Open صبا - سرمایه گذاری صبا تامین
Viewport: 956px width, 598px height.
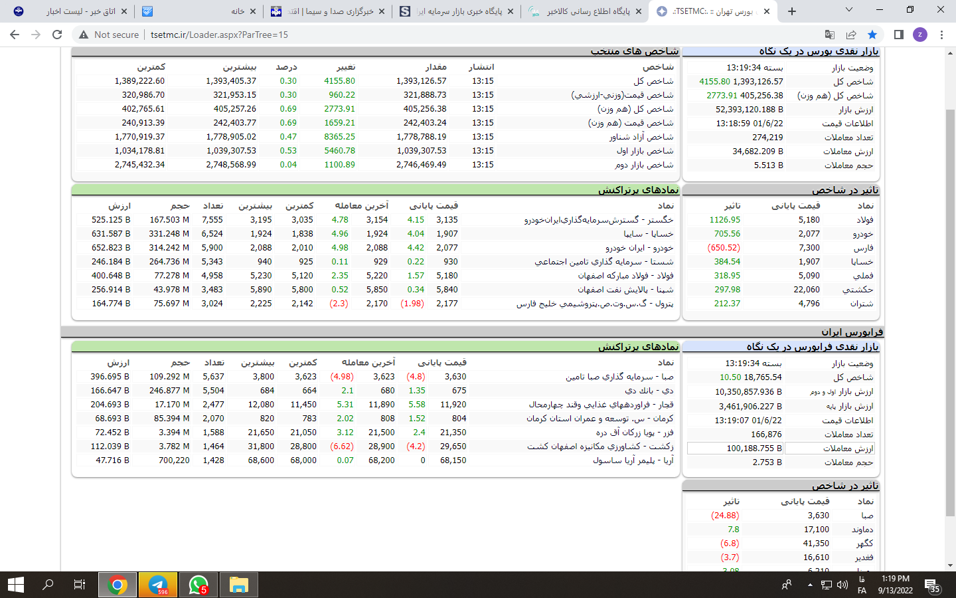pyautogui.click(x=619, y=377)
